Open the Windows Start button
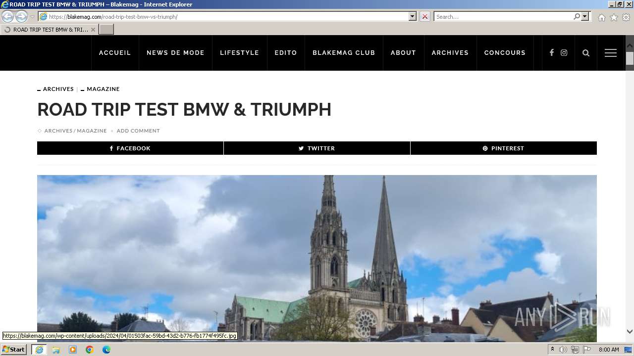Image resolution: width=634 pixels, height=356 pixels. pyautogui.click(x=13, y=350)
